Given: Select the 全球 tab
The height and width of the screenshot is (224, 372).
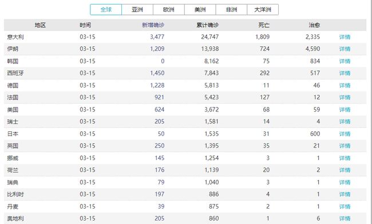Looking at the screenshot, I should tap(106, 10).
